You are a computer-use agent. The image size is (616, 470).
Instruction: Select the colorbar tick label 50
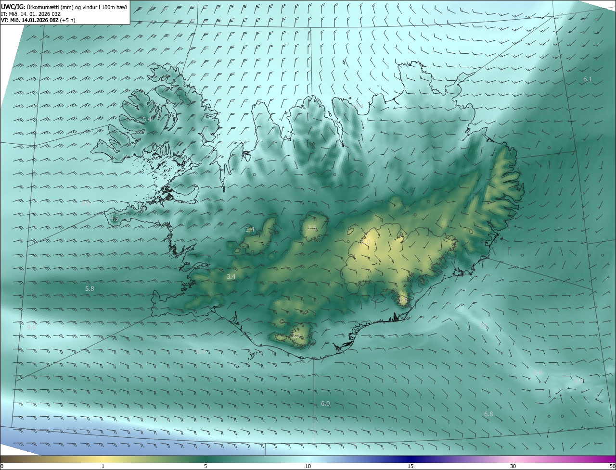point(612,466)
